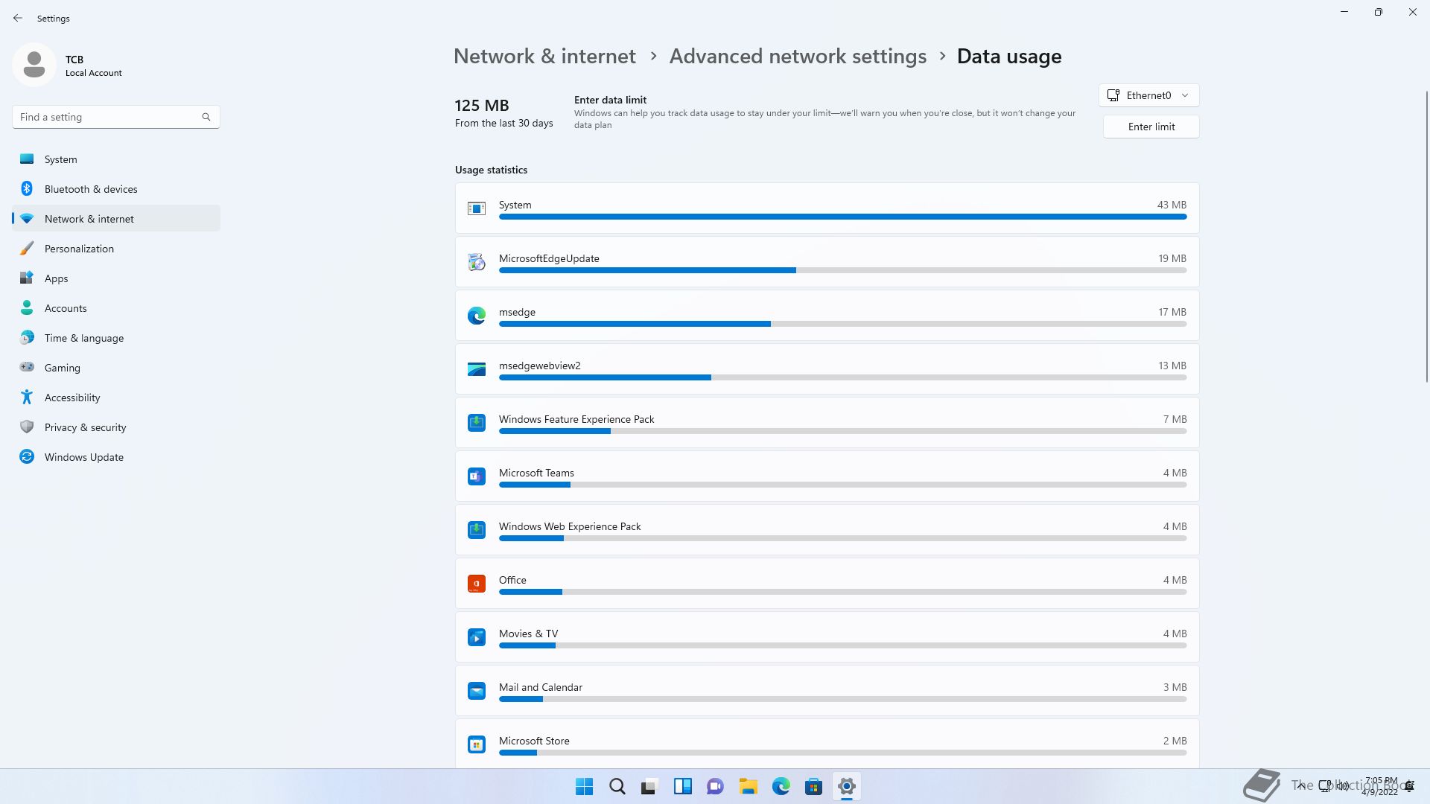Go to Bluetooth & devices
The height and width of the screenshot is (804, 1430).
[x=116, y=189]
